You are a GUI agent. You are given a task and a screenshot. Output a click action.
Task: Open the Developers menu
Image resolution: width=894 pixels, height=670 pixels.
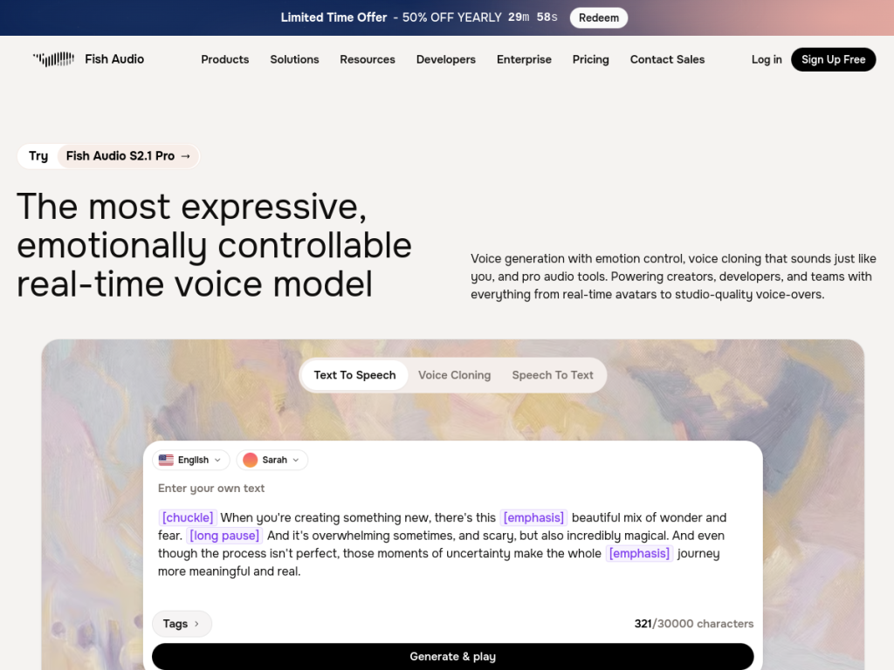point(446,59)
